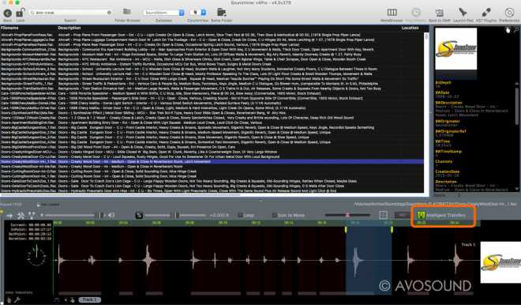Toggle the Lock padlock icon
Image resolution: width=521 pixels, height=305 pixels.
pyautogui.click(x=20, y=13)
